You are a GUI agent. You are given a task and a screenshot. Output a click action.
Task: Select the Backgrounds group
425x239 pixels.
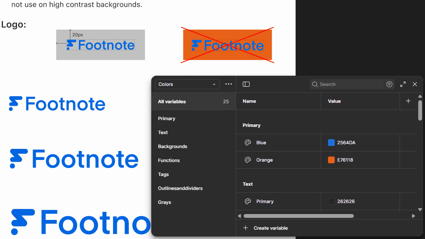[x=172, y=146]
